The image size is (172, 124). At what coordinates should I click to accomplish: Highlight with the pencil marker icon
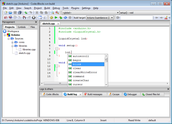(x=166, y=18)
